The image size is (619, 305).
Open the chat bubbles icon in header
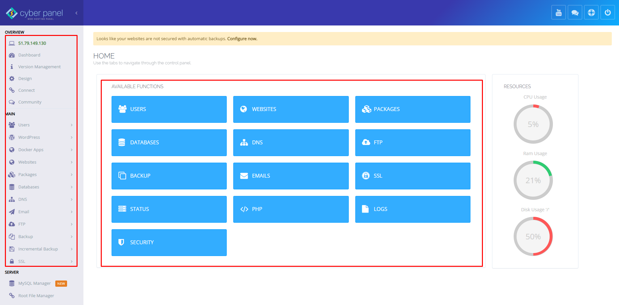575,13
